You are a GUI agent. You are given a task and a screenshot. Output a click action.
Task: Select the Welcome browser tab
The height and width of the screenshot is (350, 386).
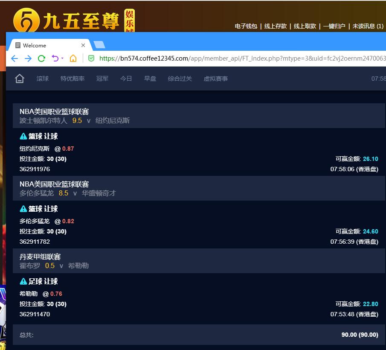click(50, 45)
